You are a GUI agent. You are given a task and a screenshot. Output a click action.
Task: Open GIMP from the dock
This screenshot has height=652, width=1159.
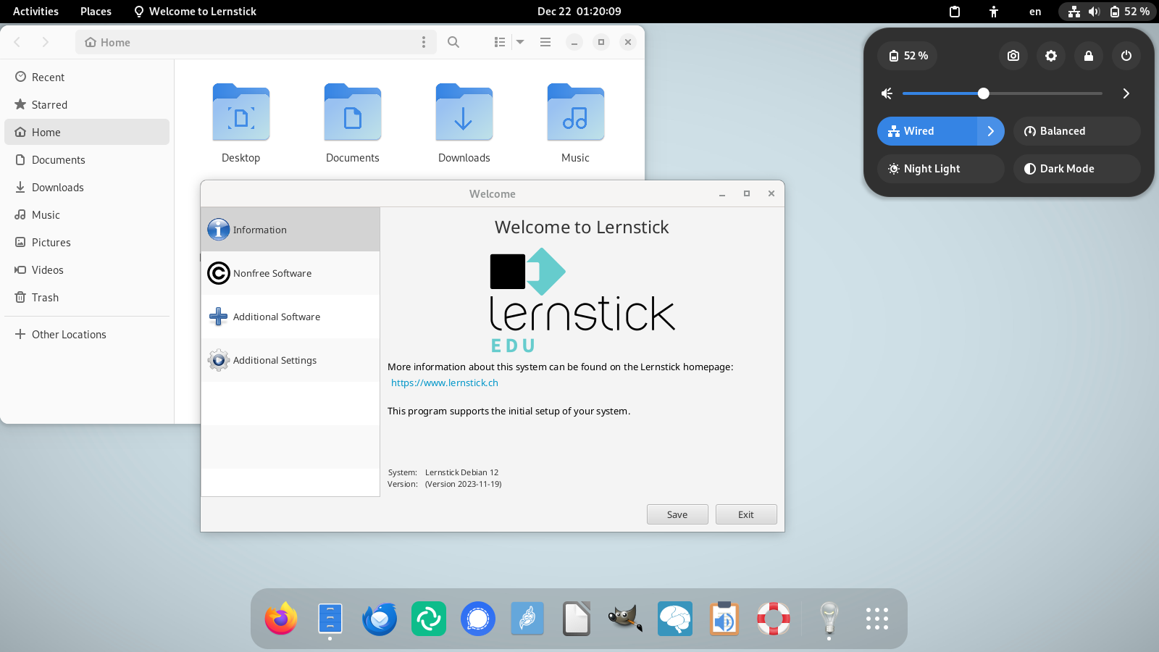pos(626,619)
